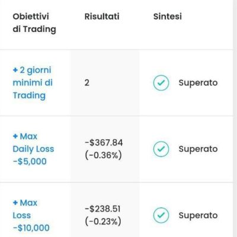Click the (-0.36%) percentage value
The width and height of the screenshot is (237, 237).
(103, 155)
